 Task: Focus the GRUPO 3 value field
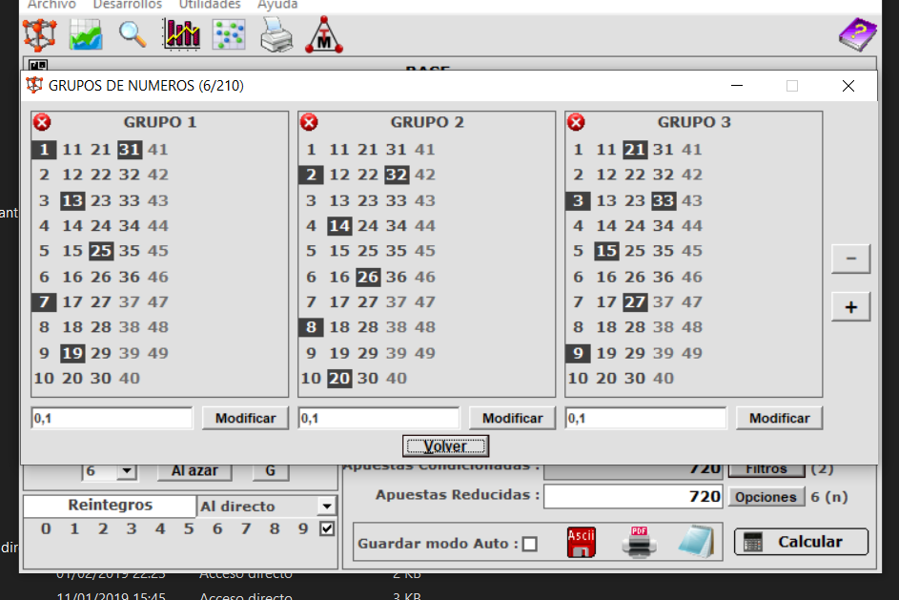[x=646, y=418]
